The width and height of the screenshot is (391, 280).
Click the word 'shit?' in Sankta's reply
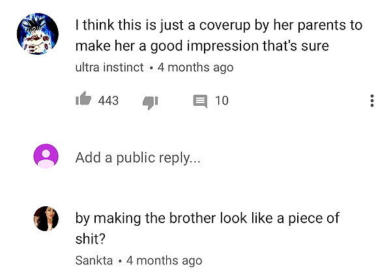pos(91,239)
